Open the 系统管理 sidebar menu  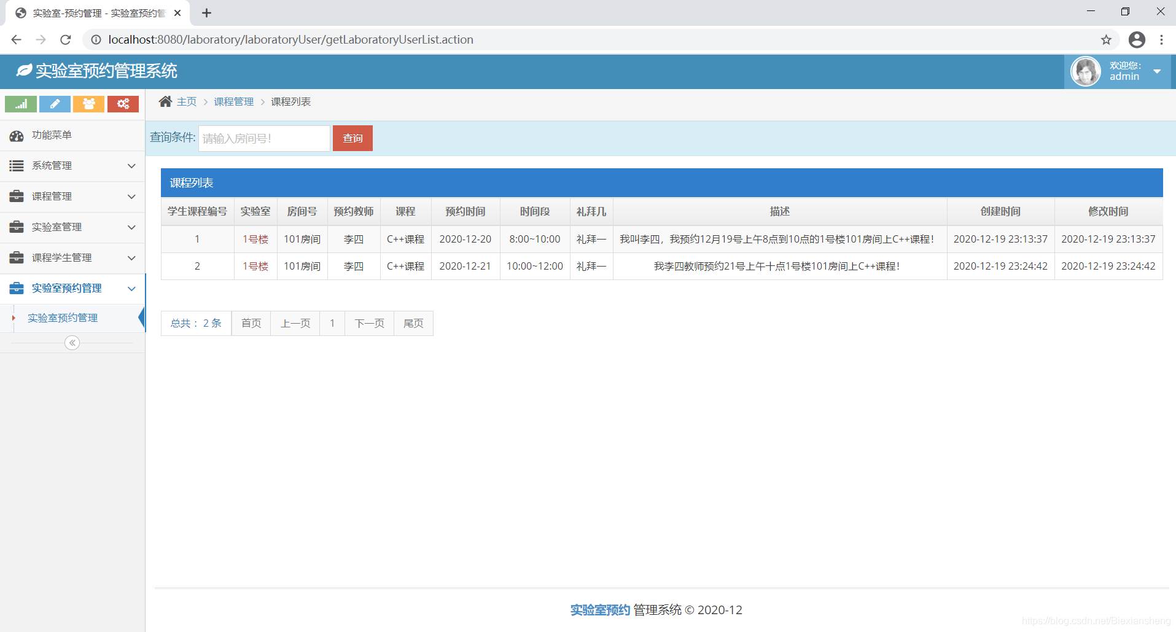(72, 166)
